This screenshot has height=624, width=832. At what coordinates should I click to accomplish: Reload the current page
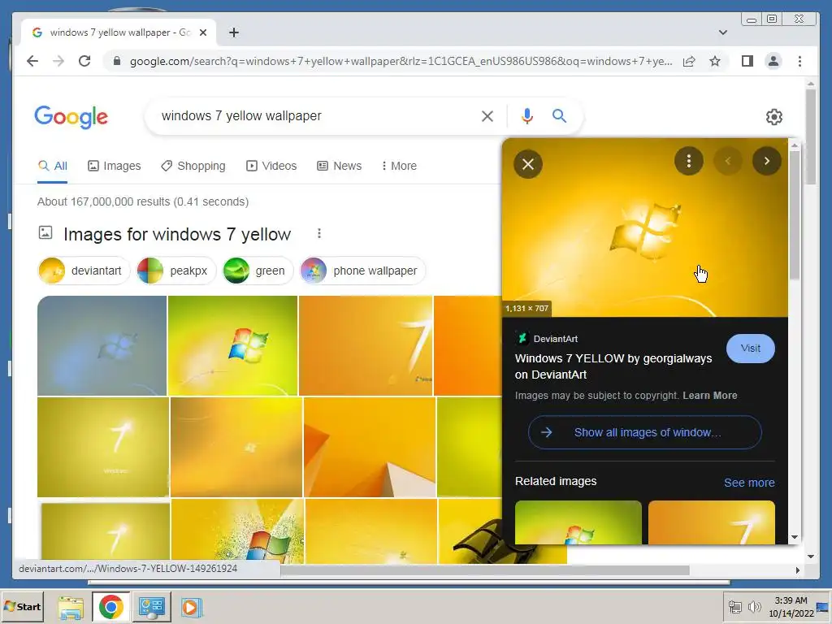tap(84, 61)
